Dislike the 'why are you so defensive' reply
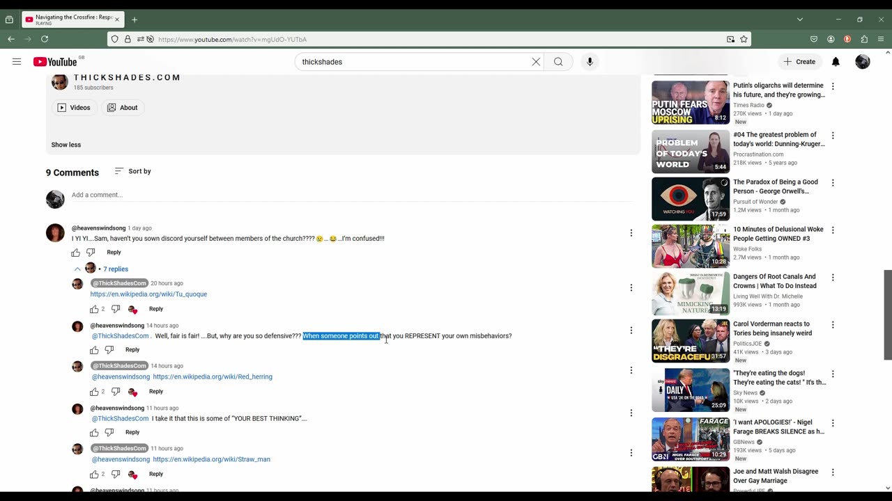The width and height of the screenshot is (892, 501). (x=109, y=350)
